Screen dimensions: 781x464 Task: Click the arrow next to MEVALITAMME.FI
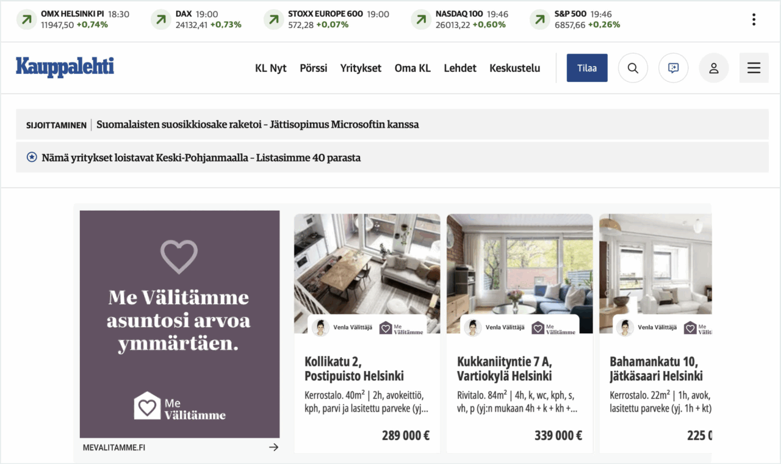click(x=273, y=448)
